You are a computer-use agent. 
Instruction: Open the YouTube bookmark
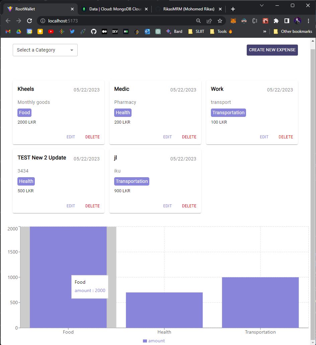(x=51, y=31)
